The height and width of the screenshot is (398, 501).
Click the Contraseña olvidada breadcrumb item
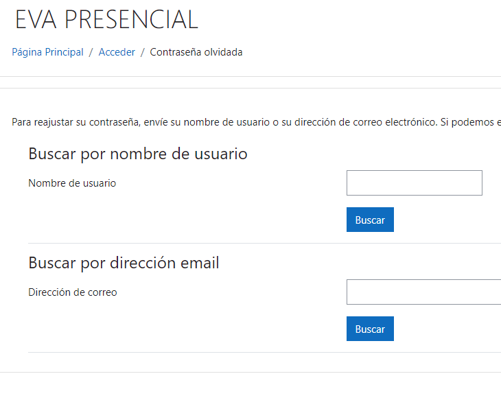click(196, 52)
